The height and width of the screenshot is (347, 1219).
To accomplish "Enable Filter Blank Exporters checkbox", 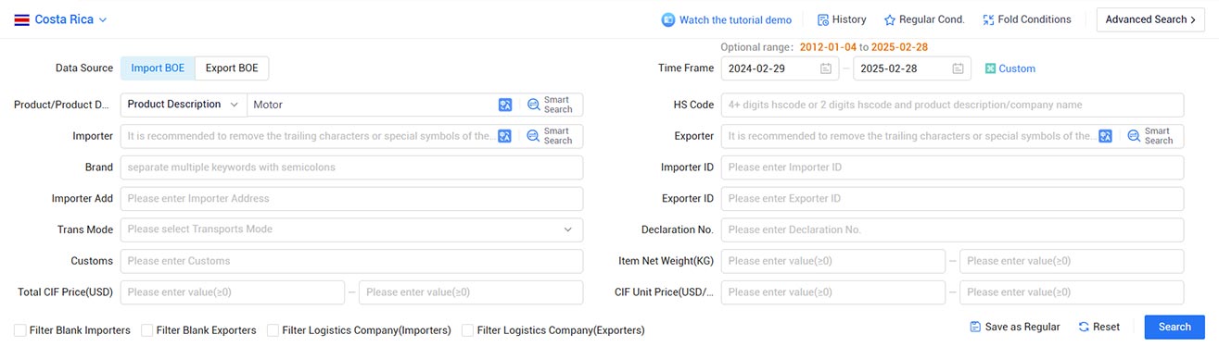I will (147, 330).
